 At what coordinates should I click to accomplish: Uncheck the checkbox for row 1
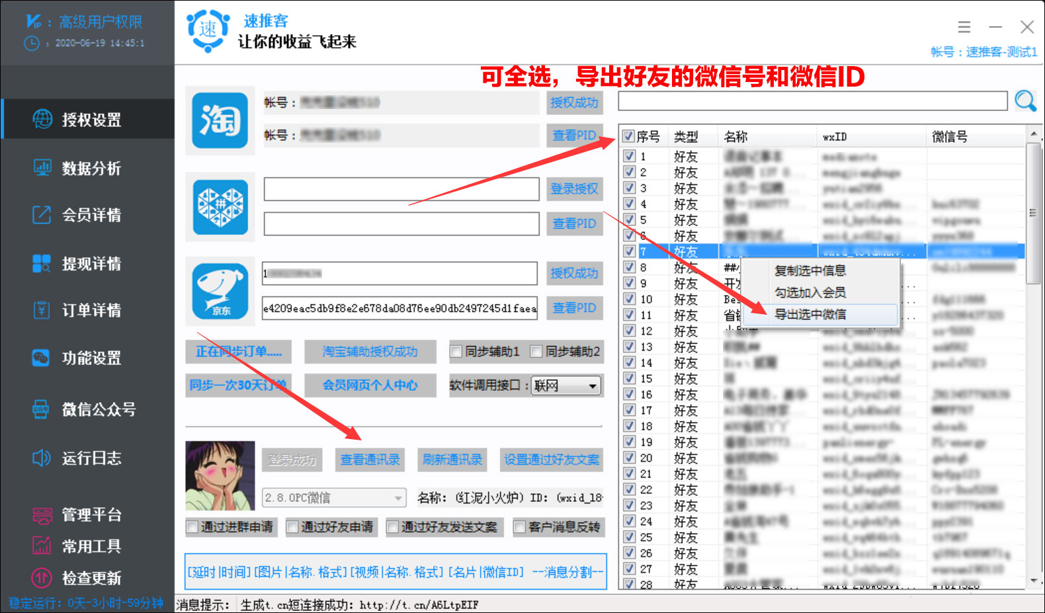[630, 156]
